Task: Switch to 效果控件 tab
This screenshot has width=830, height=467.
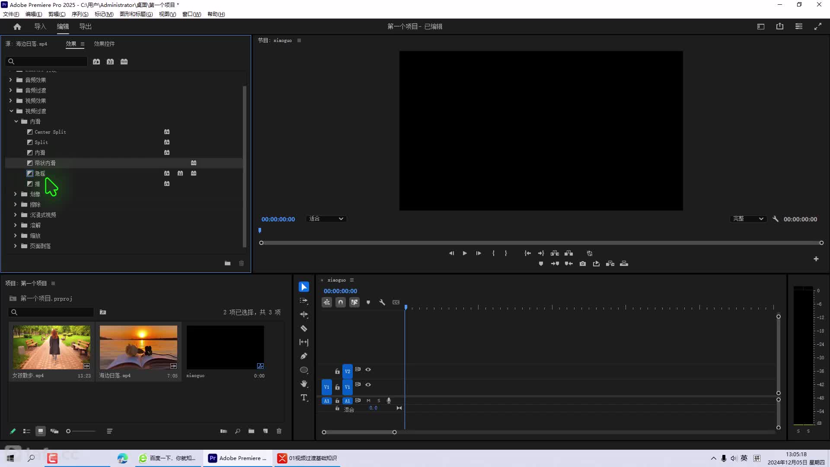Action: point(104,44)
